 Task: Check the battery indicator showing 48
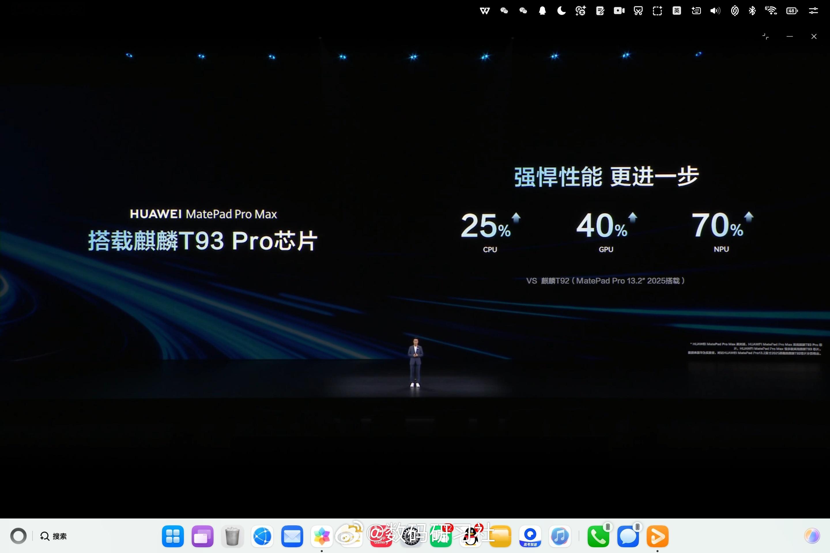click(x=792, y=11)
